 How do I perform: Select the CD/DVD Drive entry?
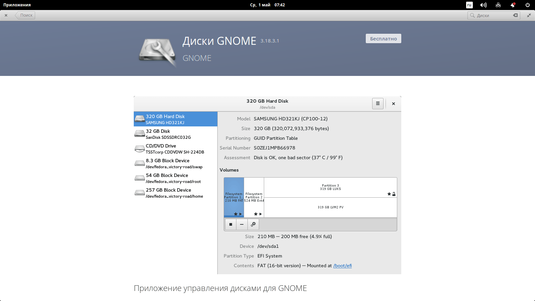pyautogui.click(x=176, y=148)
